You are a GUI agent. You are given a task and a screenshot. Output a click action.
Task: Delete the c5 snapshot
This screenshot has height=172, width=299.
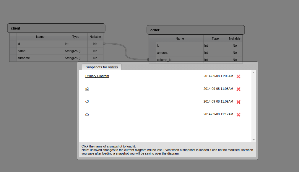pos(238,115)
